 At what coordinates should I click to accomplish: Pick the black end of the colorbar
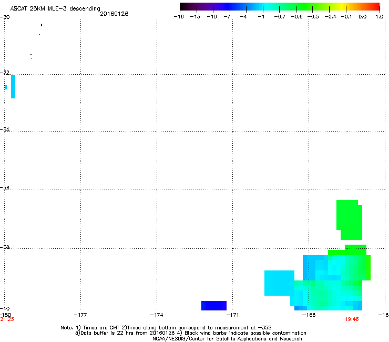[183, 6]
